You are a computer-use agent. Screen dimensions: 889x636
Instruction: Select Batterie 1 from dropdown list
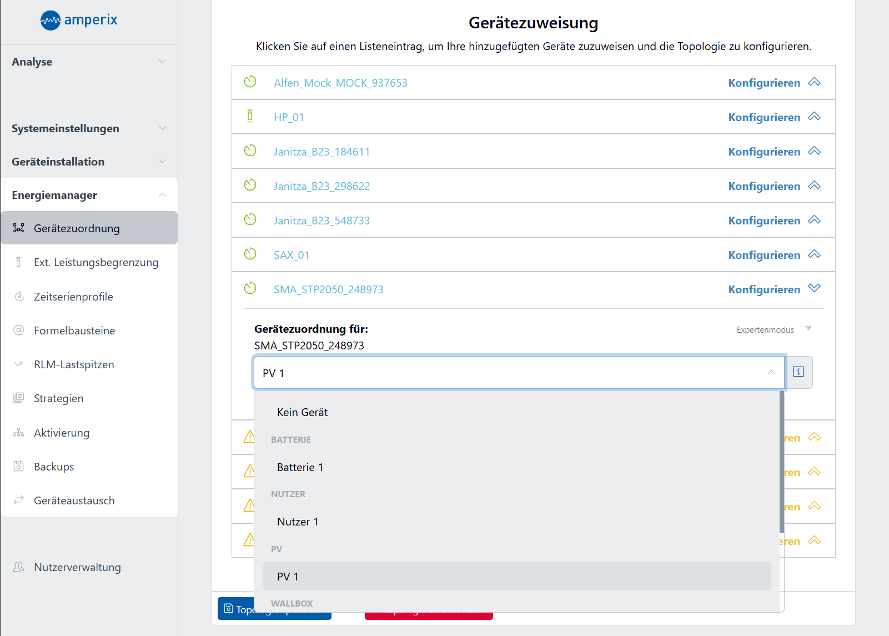click(x=300, y=467)
